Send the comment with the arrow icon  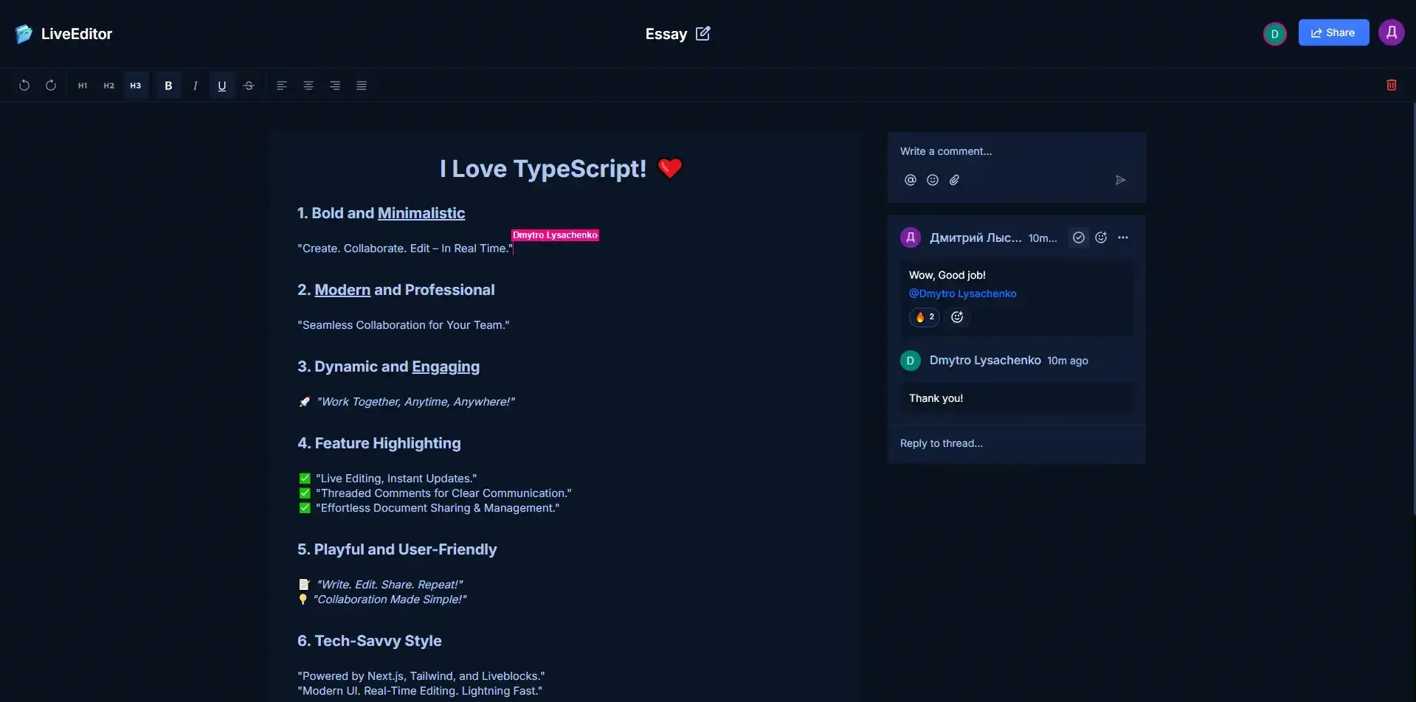pos(1120,179)
